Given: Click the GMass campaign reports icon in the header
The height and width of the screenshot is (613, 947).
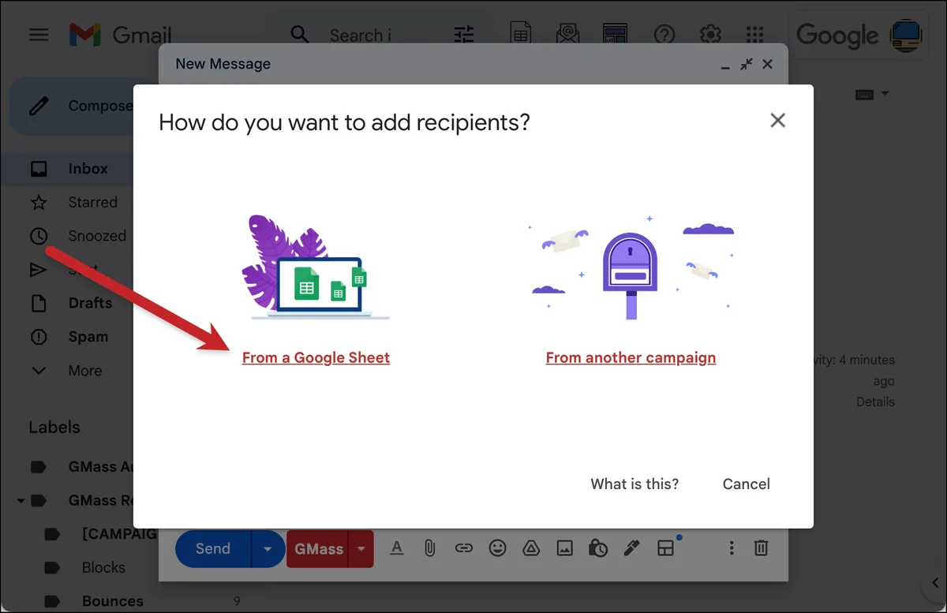Looking at the screenshot, I should (x=616, y=35).
